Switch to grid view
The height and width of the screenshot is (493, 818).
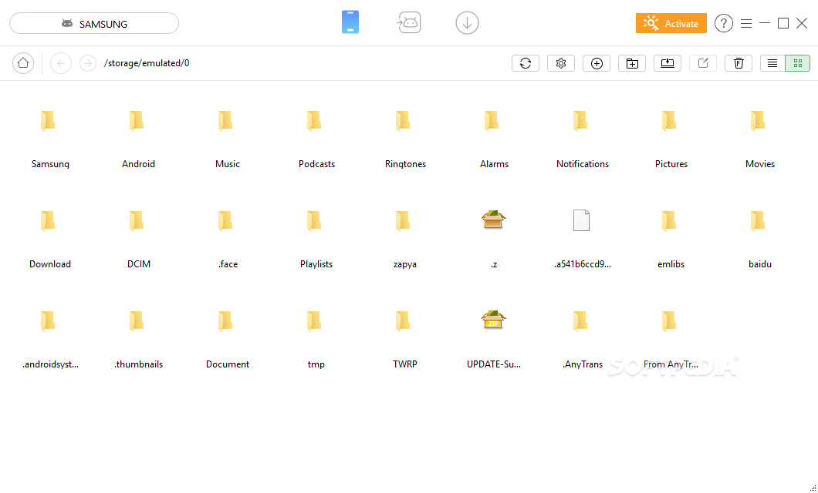click(x=798, y=63)
